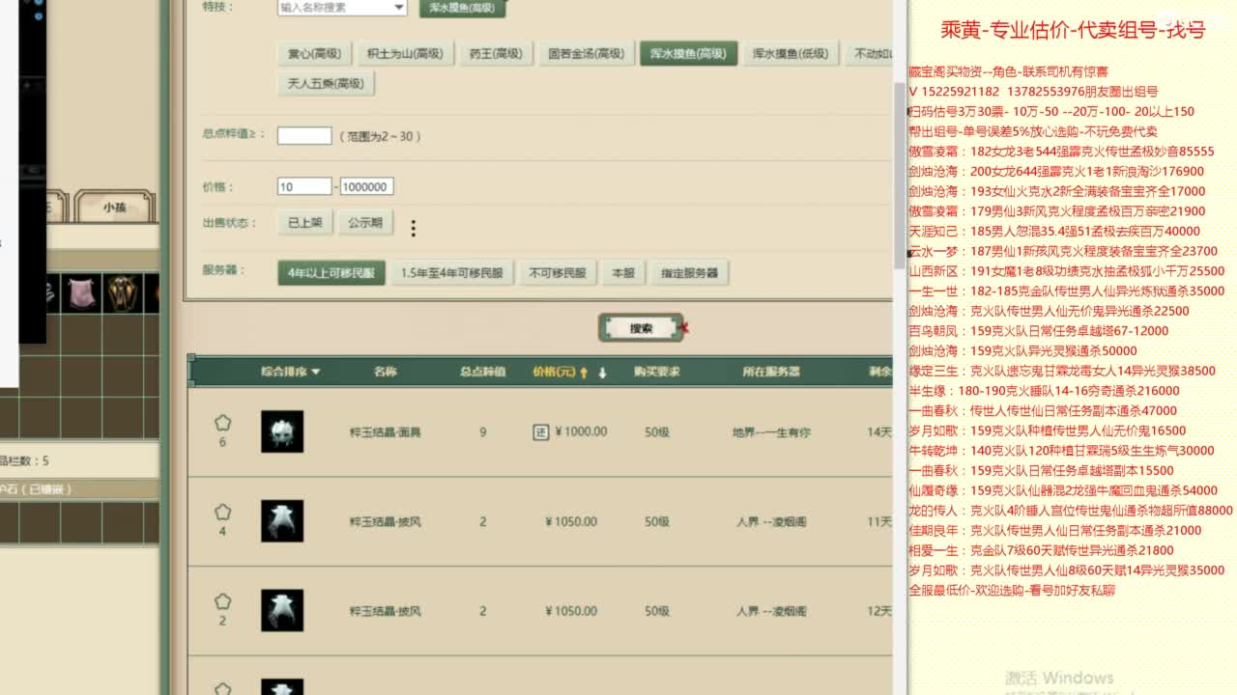
Task: Click the 人界--凌烟阁 server in the 11天 row
Action: (770, 522)
